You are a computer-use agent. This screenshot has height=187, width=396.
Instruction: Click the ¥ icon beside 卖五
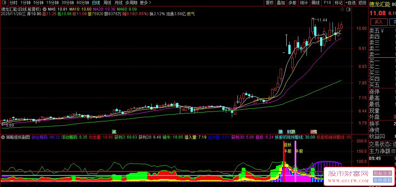pyautogui.click(x=382, y=31)
